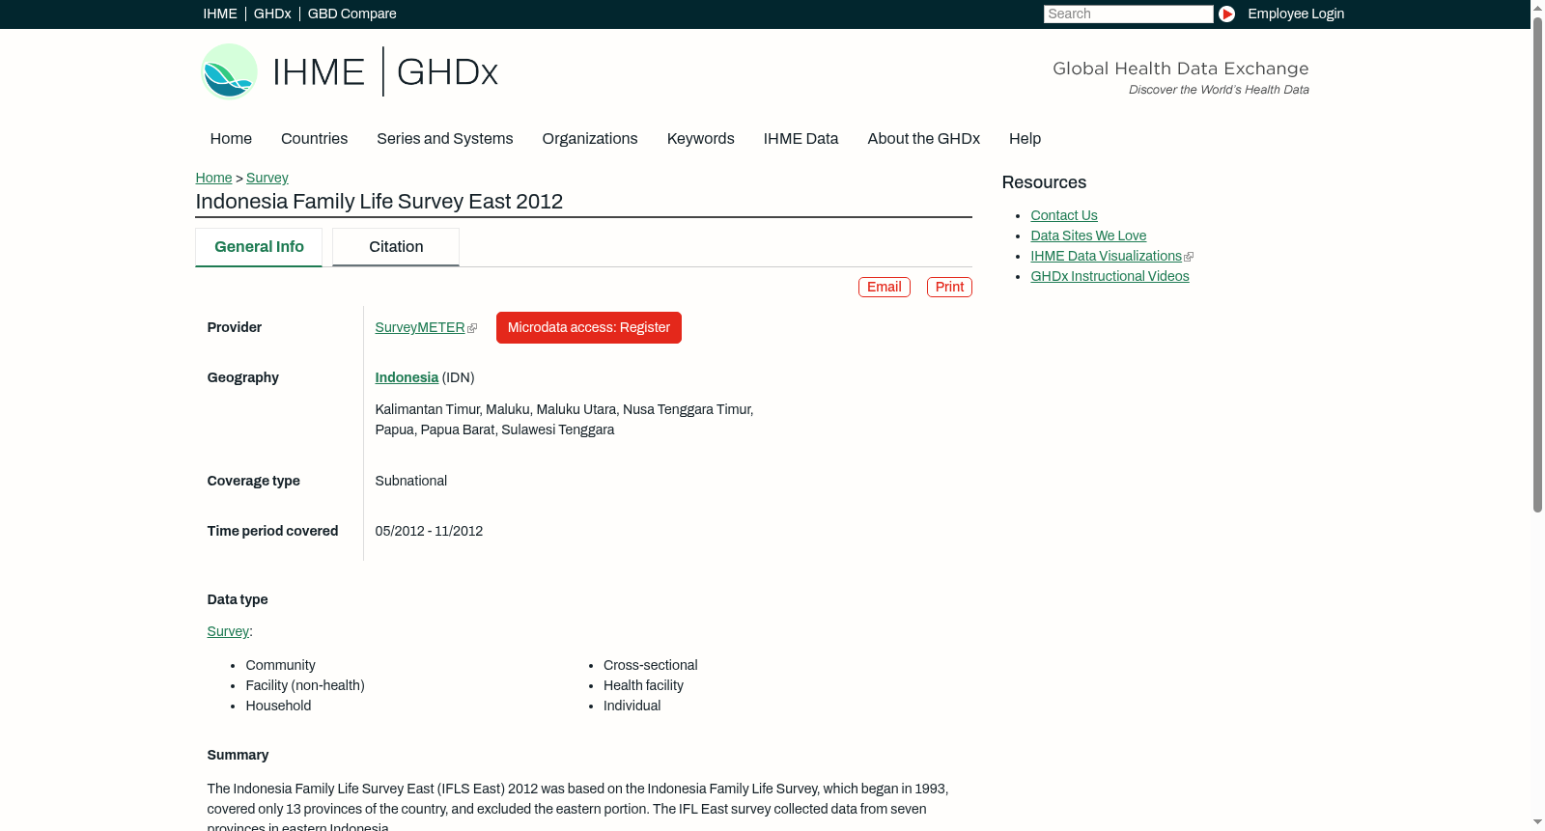This screenshot has width=1545, height=831.
Task: Click the 'Provider' field label
Action: 234,327
